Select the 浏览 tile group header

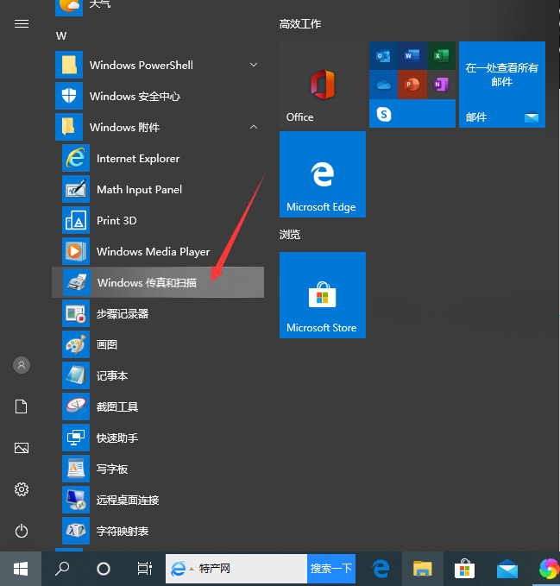(x=290, y=235)
